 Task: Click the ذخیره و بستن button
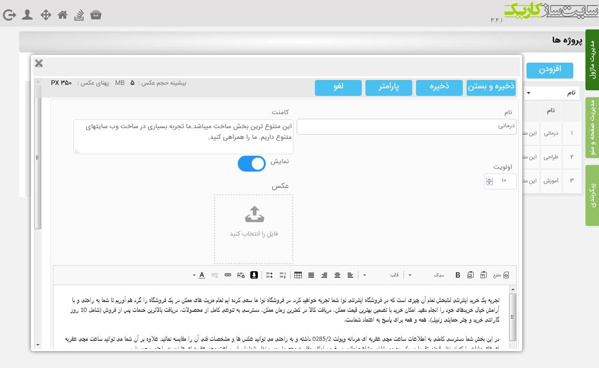(491, 87)
